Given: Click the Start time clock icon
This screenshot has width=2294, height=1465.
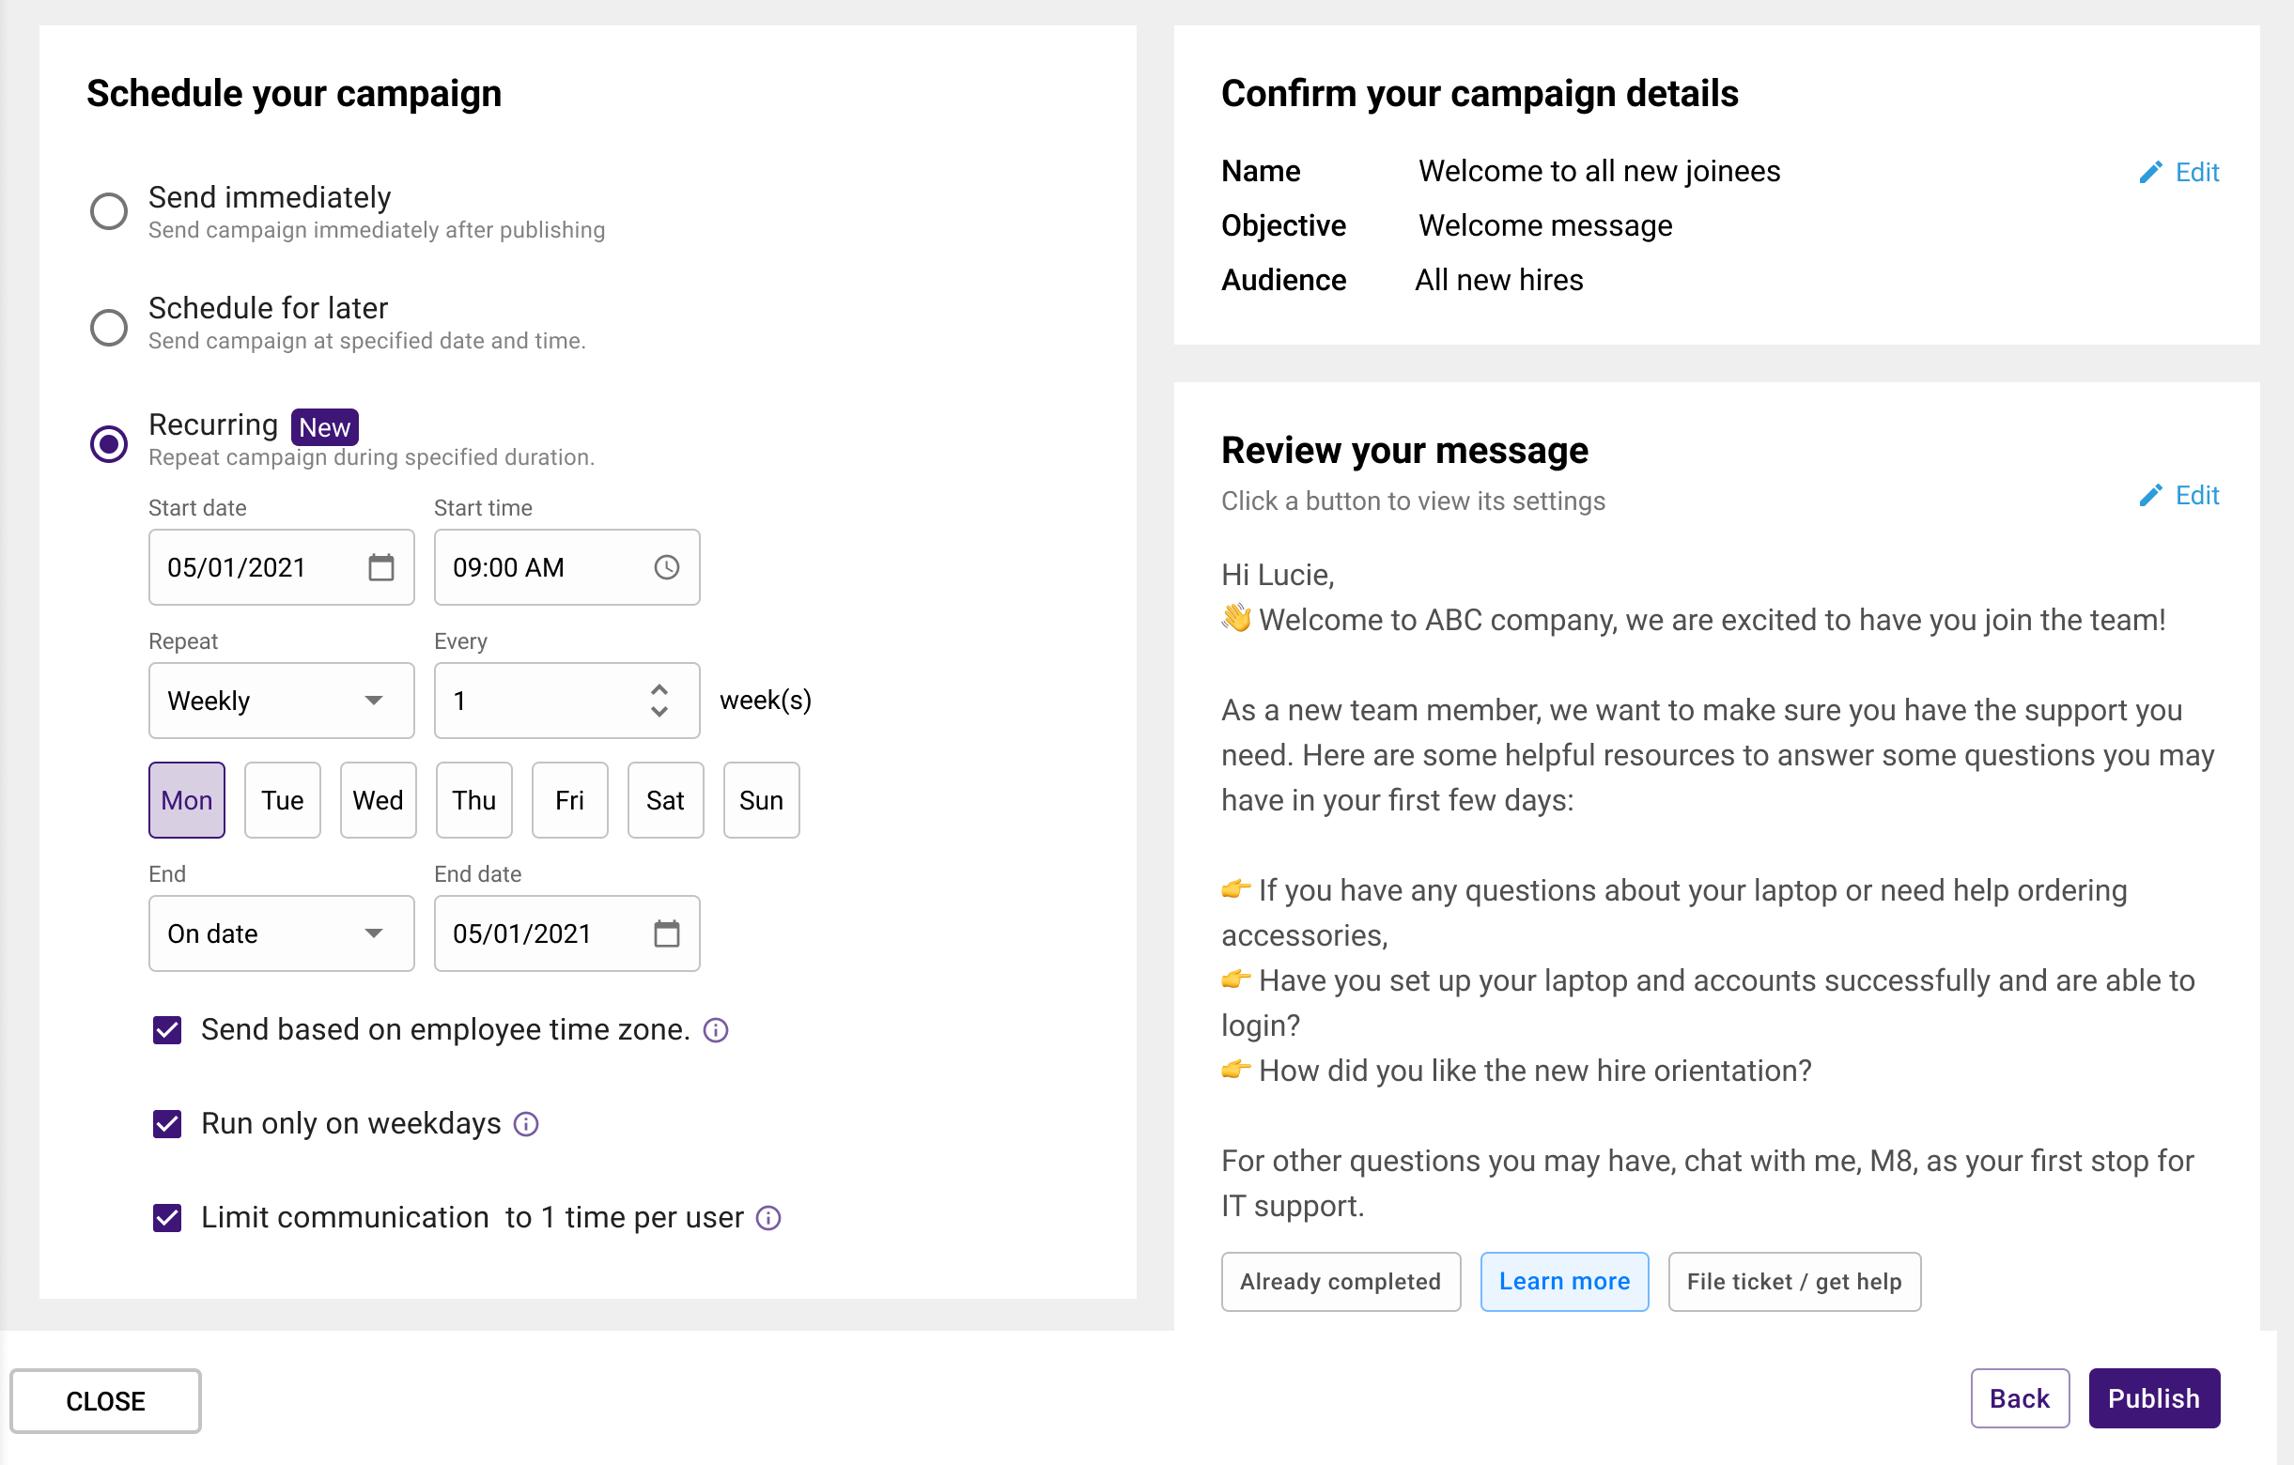Looking at the screenshot, I should coord(667,568).
